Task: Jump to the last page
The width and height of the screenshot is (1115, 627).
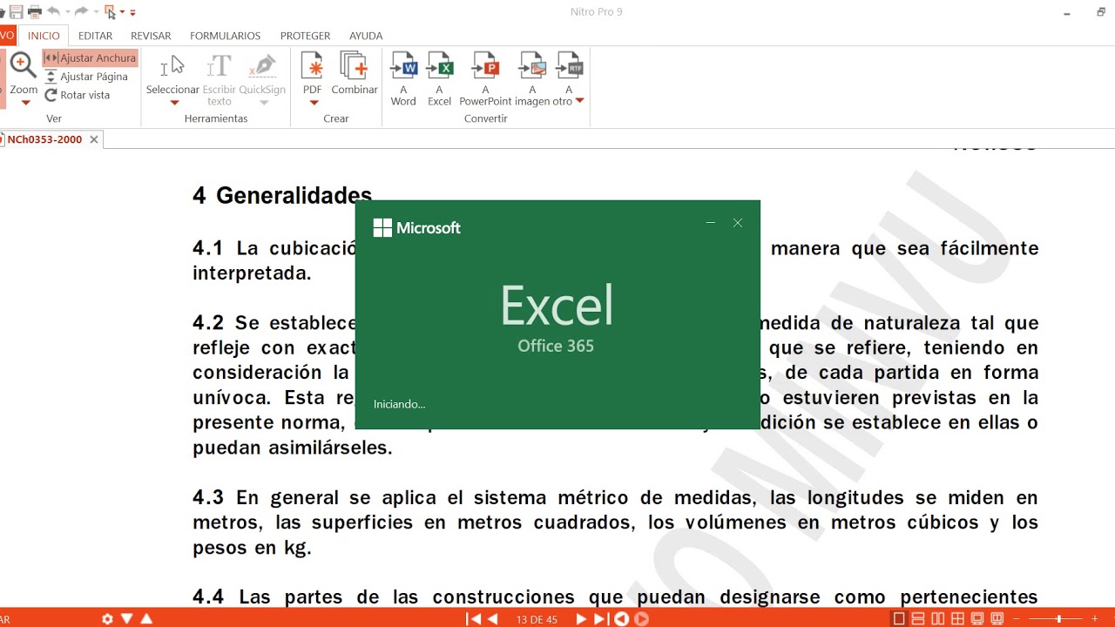Action: point(600,619)
